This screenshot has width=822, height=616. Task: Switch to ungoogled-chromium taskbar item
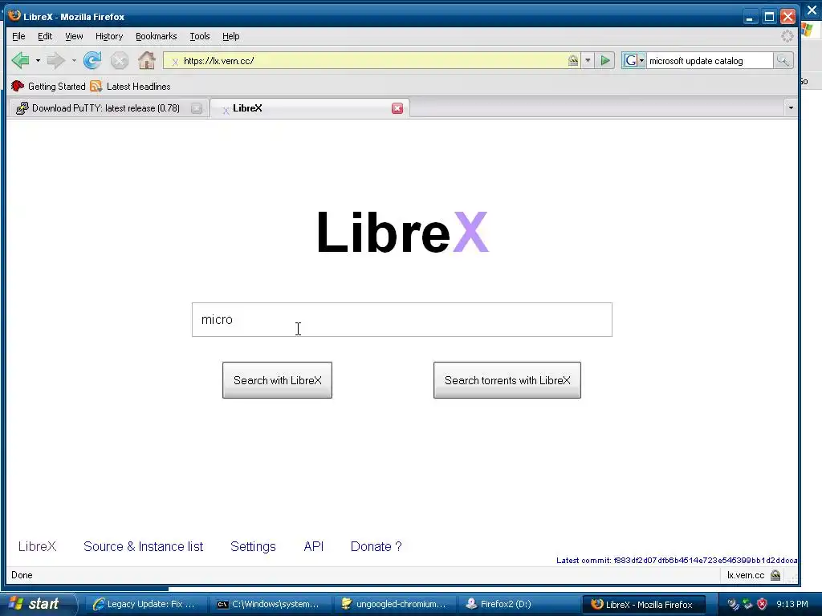tap(393, 604)
